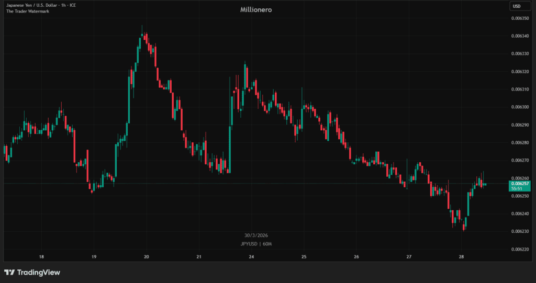536x283 pixels.
Task: Click the JPYUSD | 60M watermark text
Action: tap(256, 244)
